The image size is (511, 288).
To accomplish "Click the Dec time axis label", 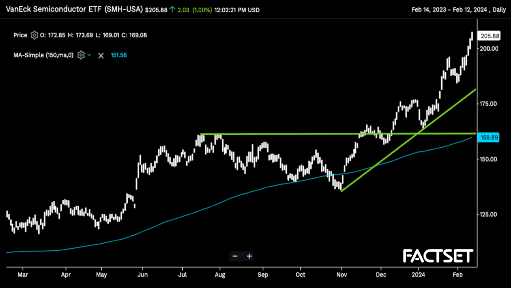I will (x=381, y=275).
